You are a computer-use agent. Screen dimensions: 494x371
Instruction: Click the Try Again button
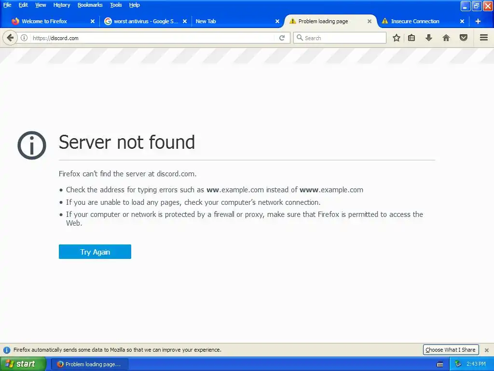[95, 252]
